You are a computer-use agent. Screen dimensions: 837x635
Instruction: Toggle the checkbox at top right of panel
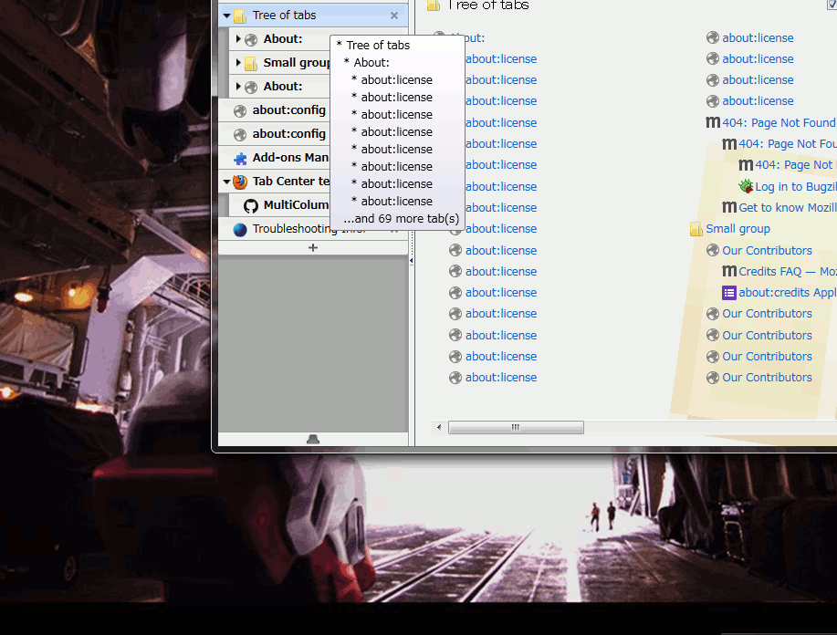832,5
